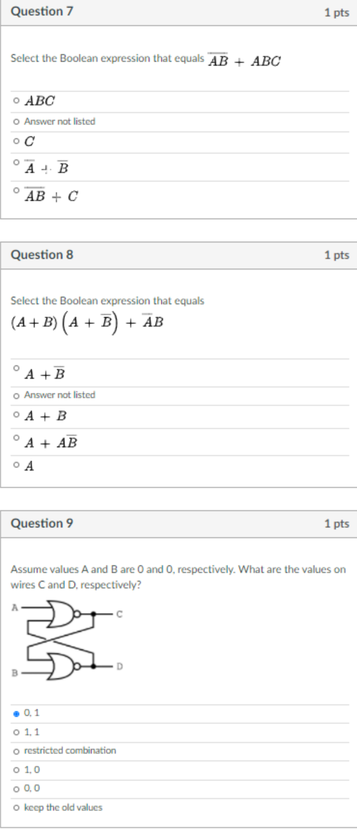Select '1, 0' for Question 9
Image resolution: width=357 pixels, height=829 pixels.
tap(17, 770)
